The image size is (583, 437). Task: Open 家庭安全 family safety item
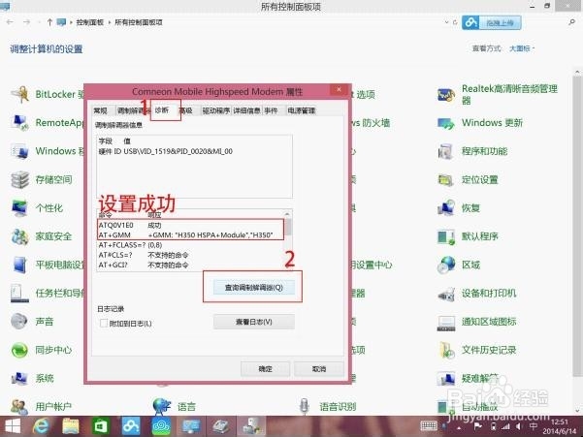tap(42, 236)
